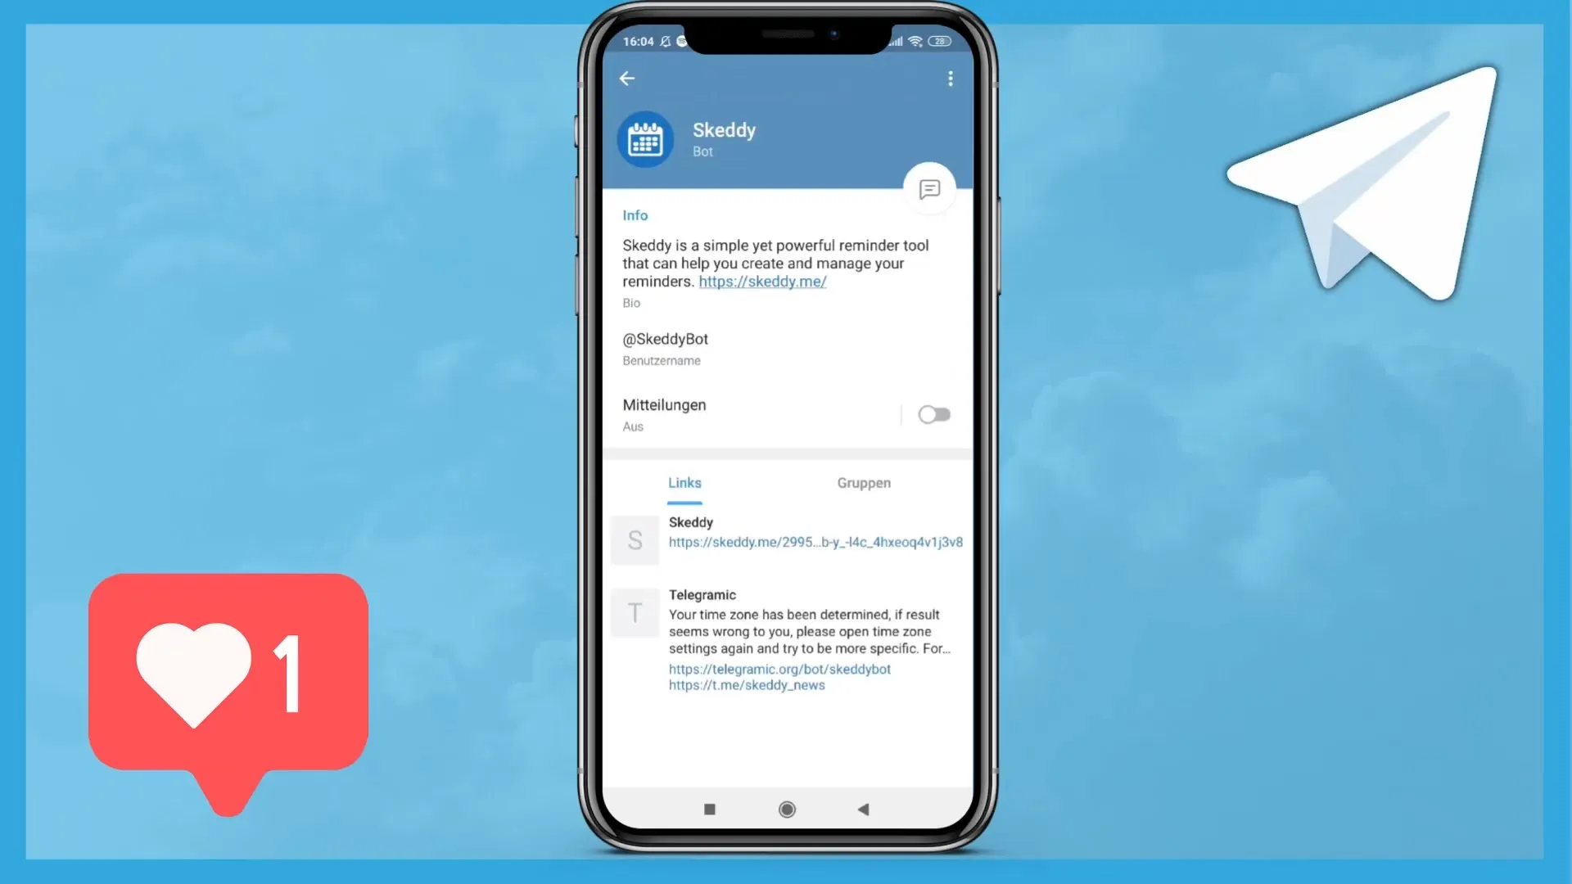Tap the home button icon
The width and height of the screenshot is (1572, 884).
(x=786, y=809)
